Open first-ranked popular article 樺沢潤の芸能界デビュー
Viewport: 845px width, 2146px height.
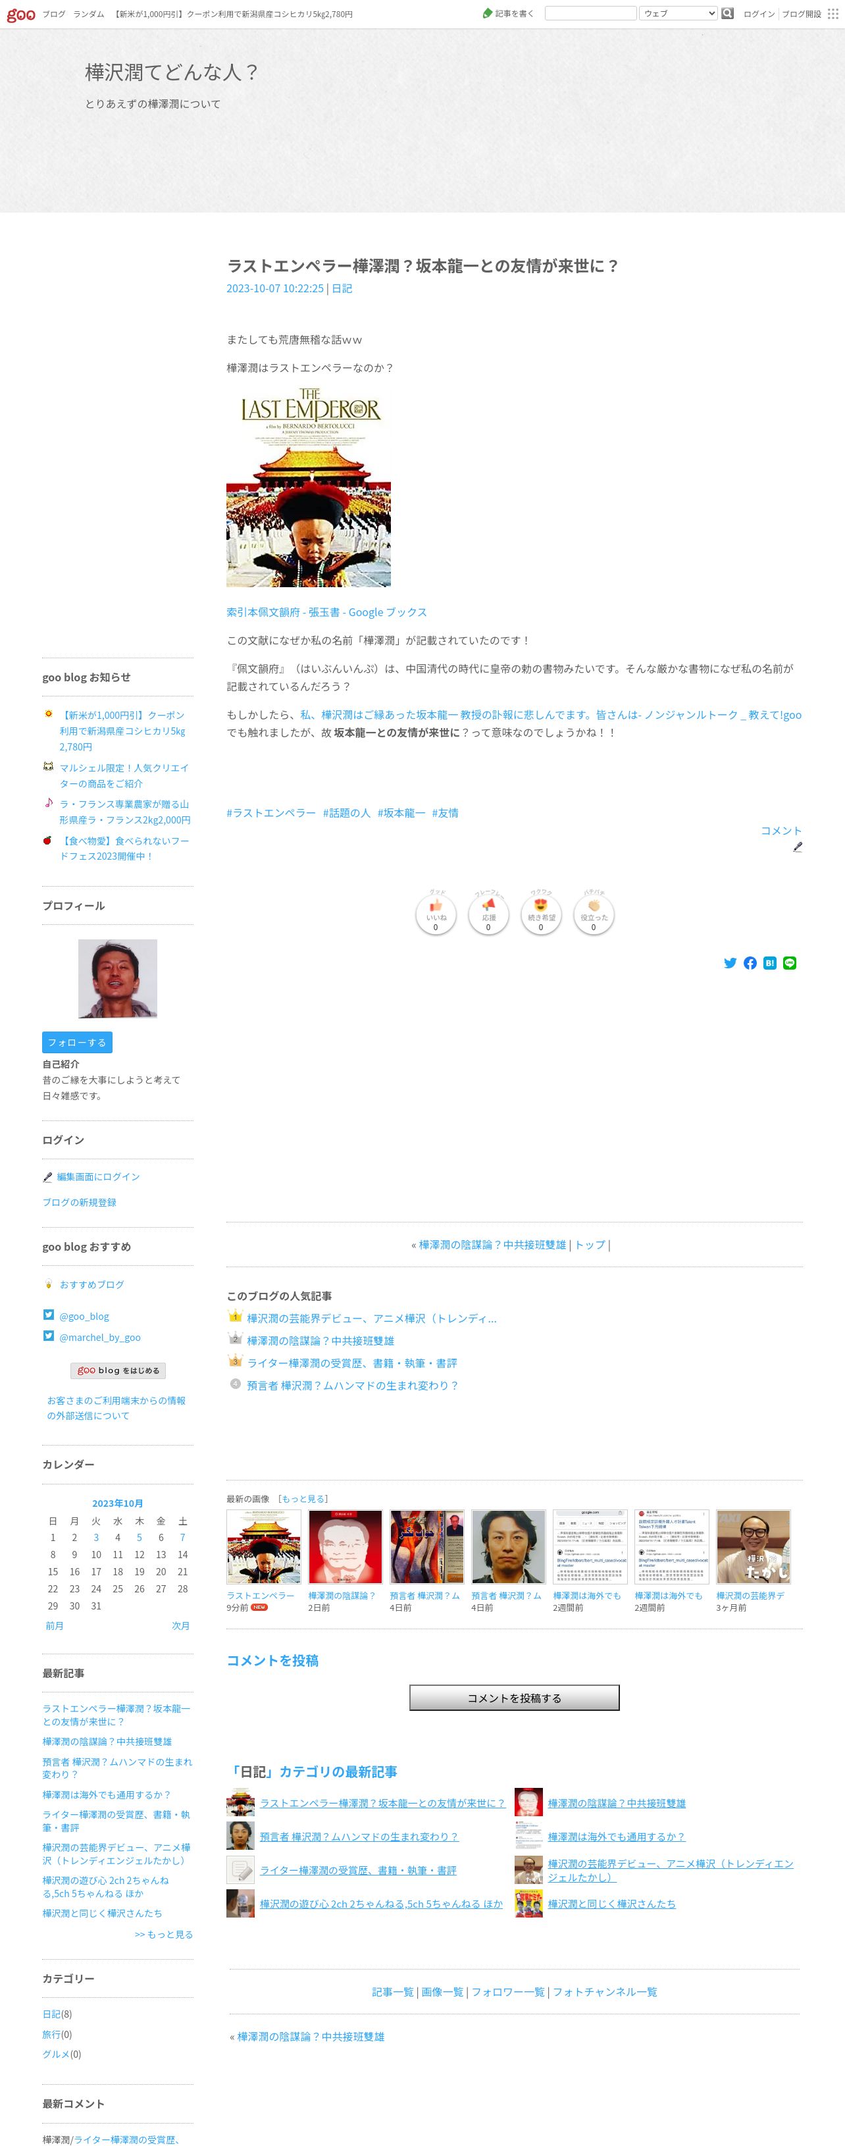[x=371, y=1319]
